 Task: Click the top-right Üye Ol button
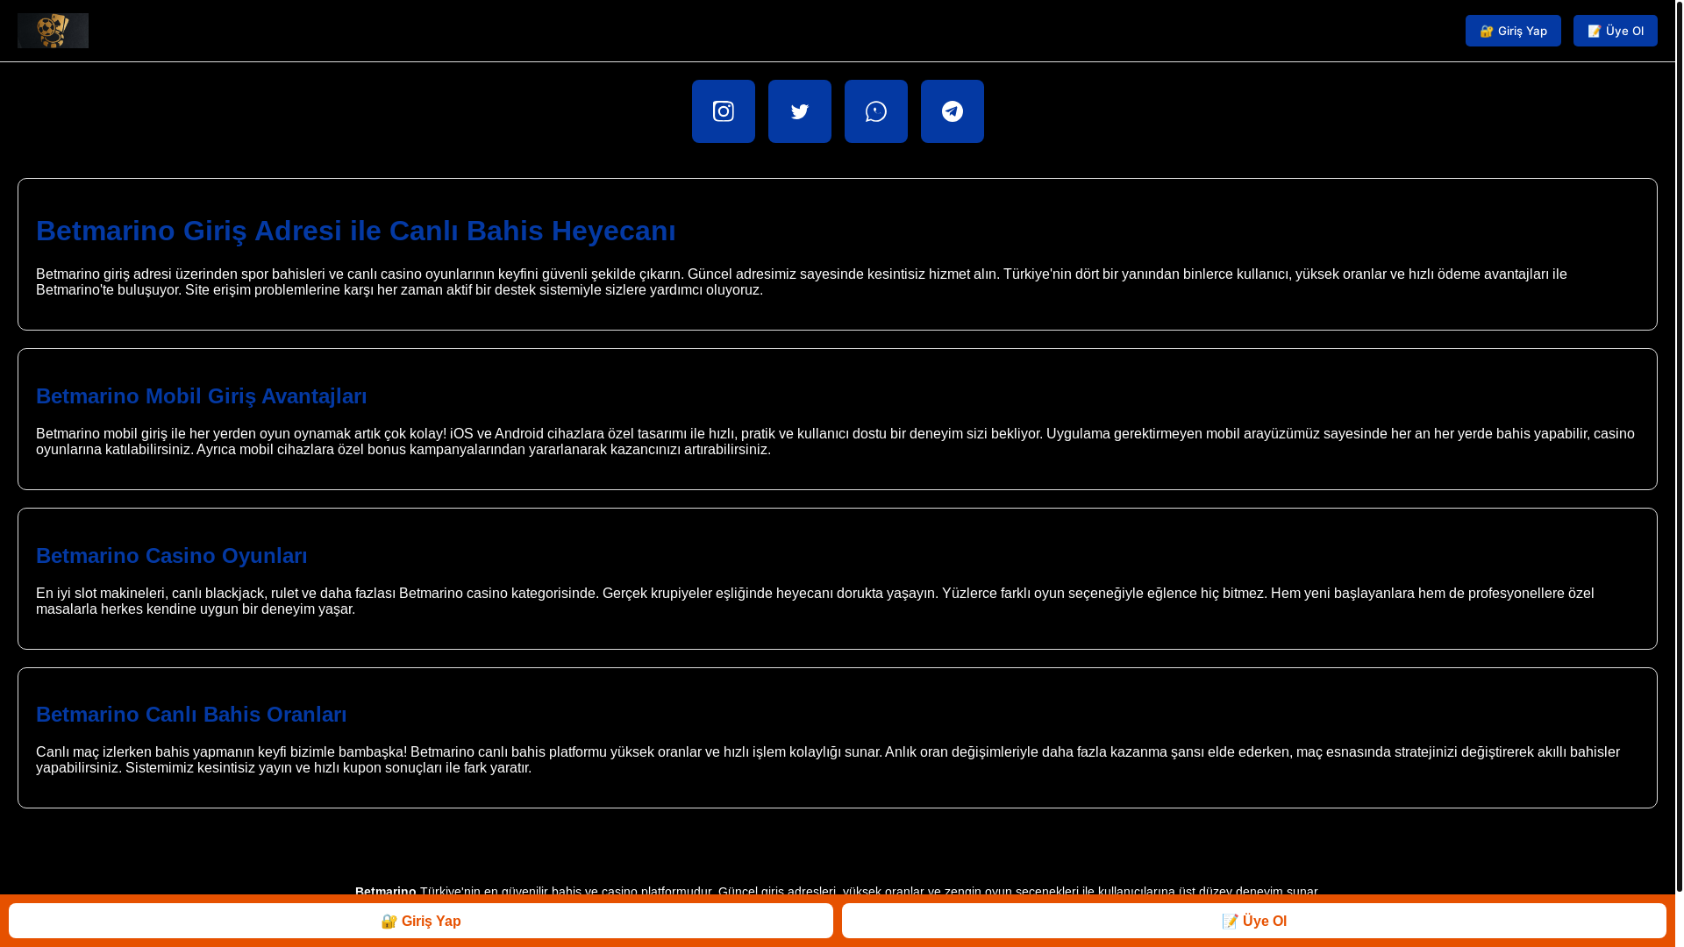[1615, 31]
